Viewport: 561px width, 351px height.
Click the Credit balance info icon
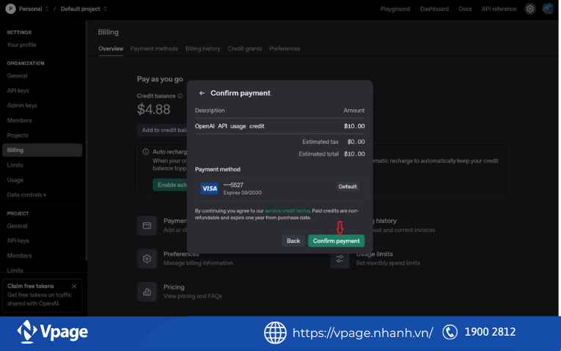(x=180, y=96)
